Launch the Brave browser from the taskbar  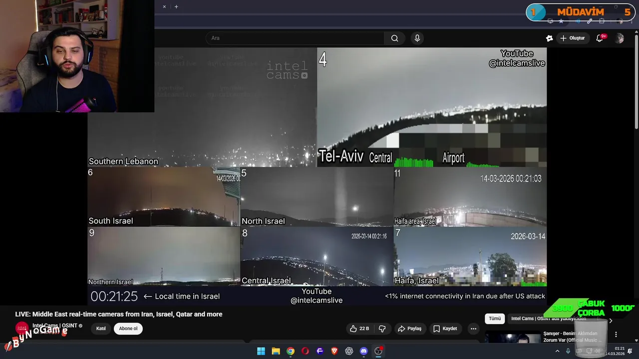tap(334, 351)
